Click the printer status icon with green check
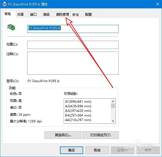 coord(11,27)
